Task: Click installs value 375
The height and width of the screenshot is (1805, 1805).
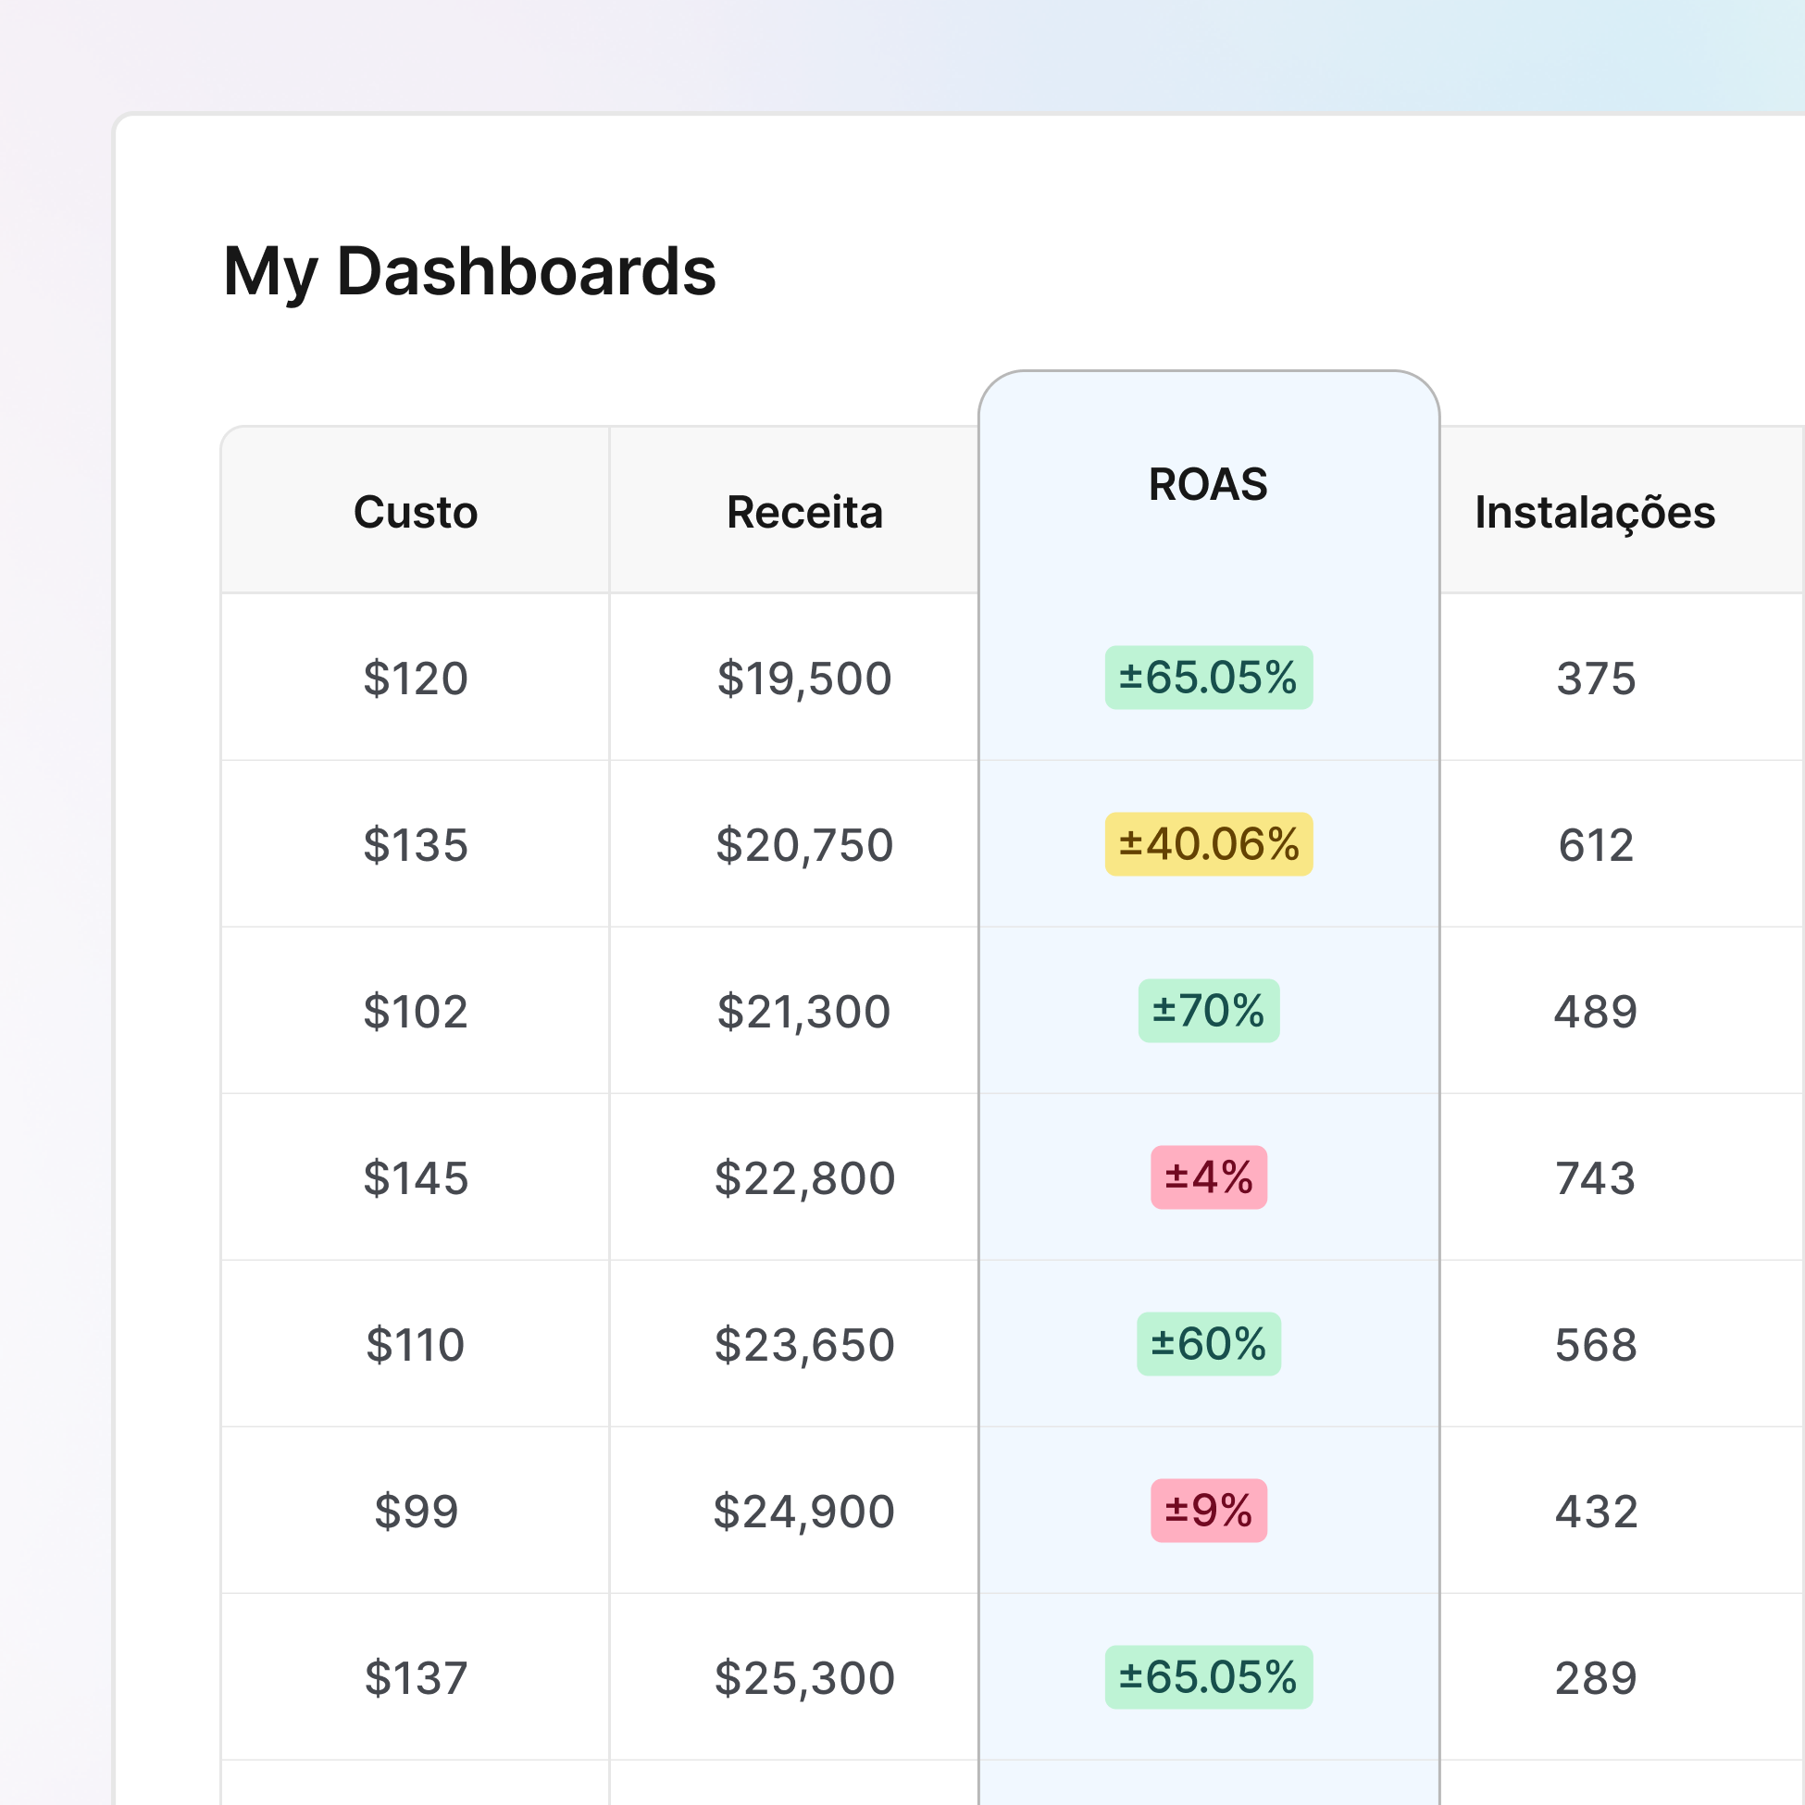Action: tap(1595, 678)
